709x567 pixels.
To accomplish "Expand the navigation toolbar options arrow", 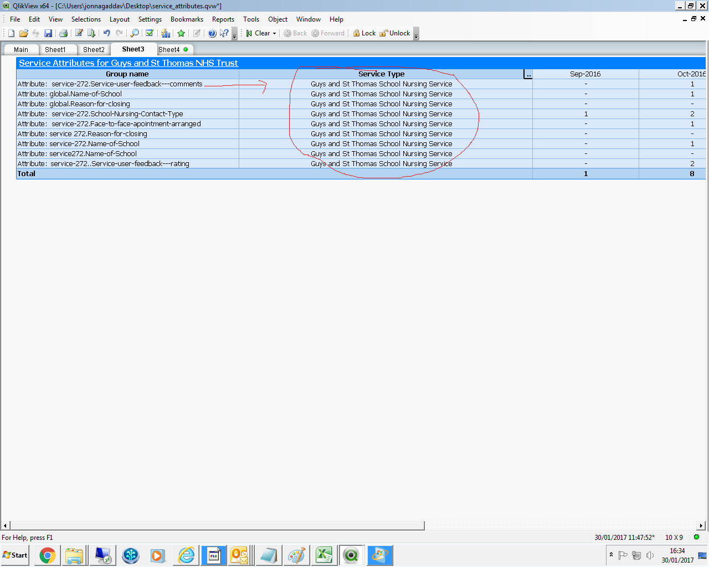I will click(416, 34).
